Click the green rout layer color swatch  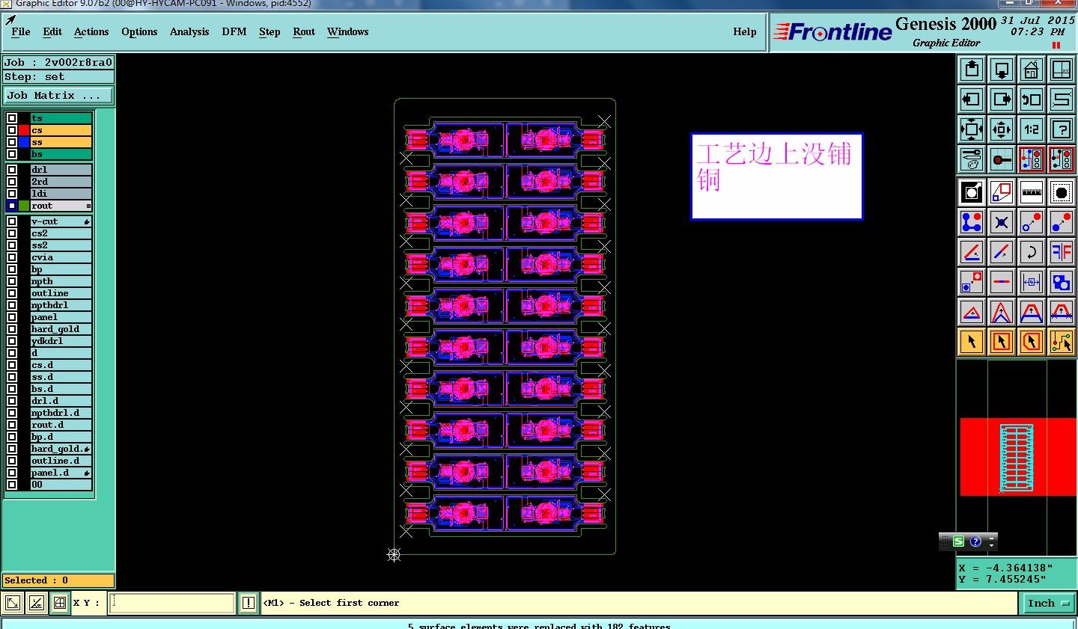pyautogui.click(x=24, y=206)
